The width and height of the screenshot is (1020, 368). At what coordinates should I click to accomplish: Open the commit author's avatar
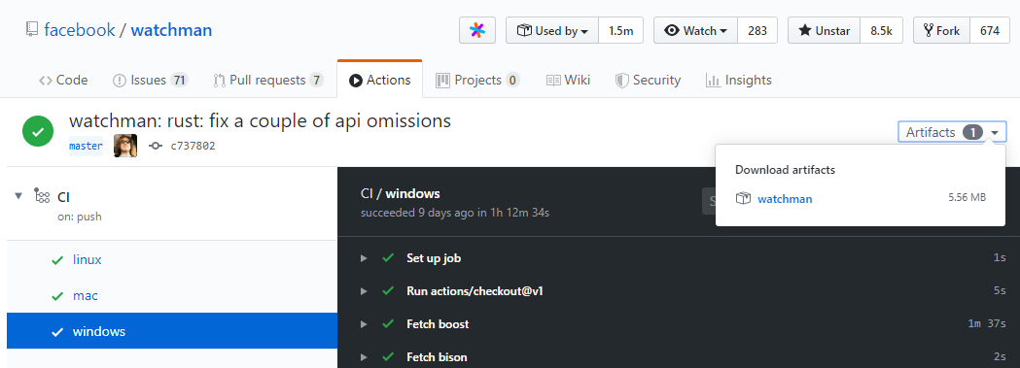[x=125, y=146]
